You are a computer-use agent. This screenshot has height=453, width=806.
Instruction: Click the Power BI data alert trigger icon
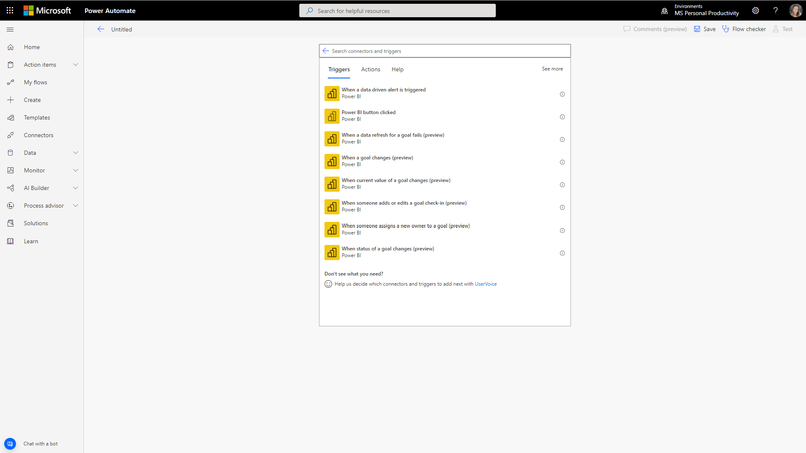pos(331,93)
